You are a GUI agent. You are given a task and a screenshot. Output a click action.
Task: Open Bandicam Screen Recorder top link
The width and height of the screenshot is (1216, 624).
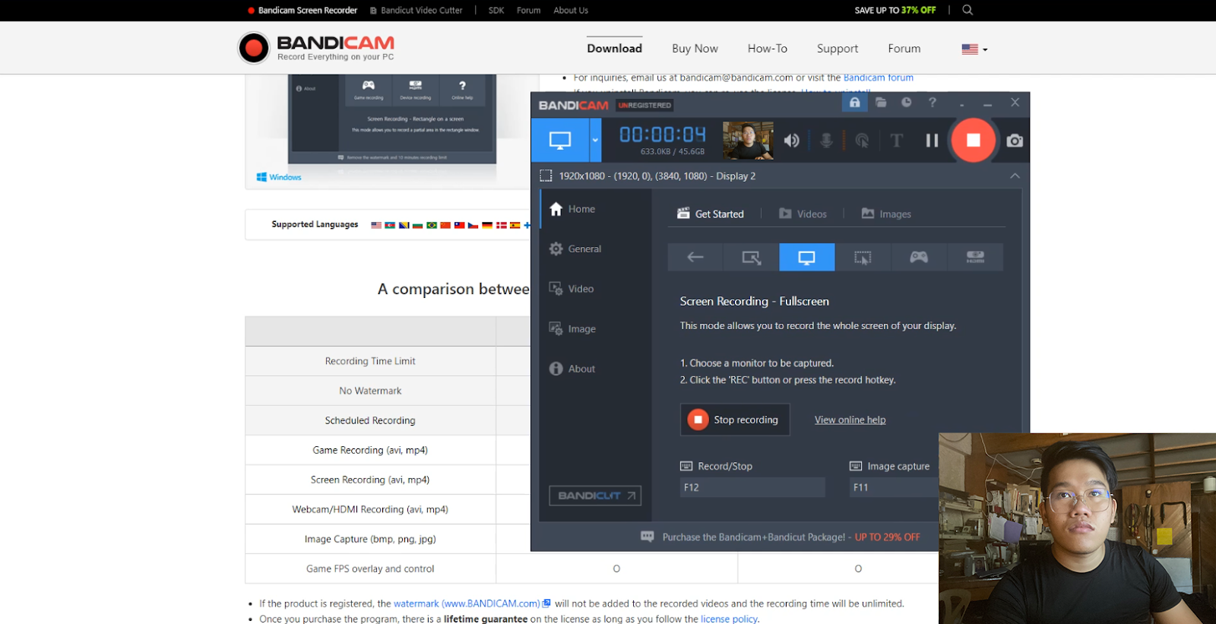pyautogui.click(x=302, y=10)
